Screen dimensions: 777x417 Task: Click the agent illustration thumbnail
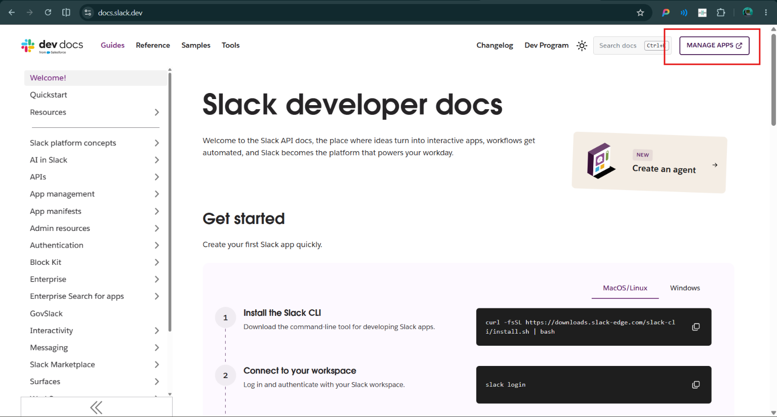tap(601, 161)
